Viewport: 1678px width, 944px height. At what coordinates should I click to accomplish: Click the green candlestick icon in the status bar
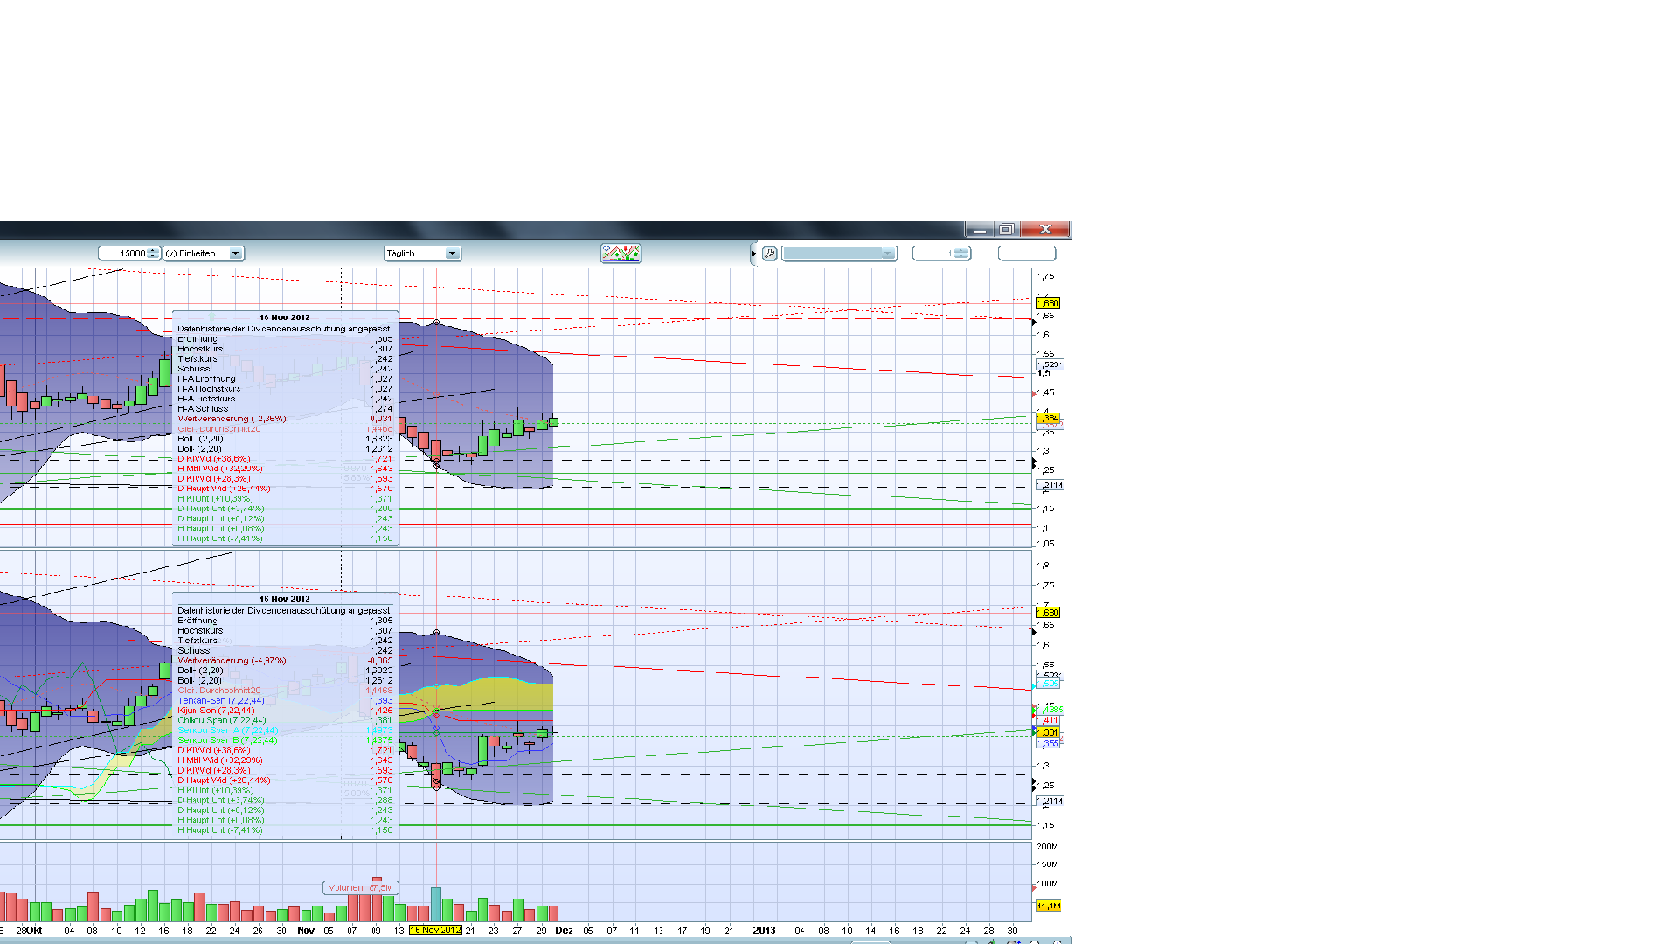[993, 942]
